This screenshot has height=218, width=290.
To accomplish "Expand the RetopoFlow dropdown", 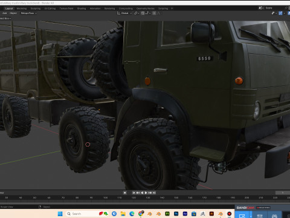I will (29, 13).
